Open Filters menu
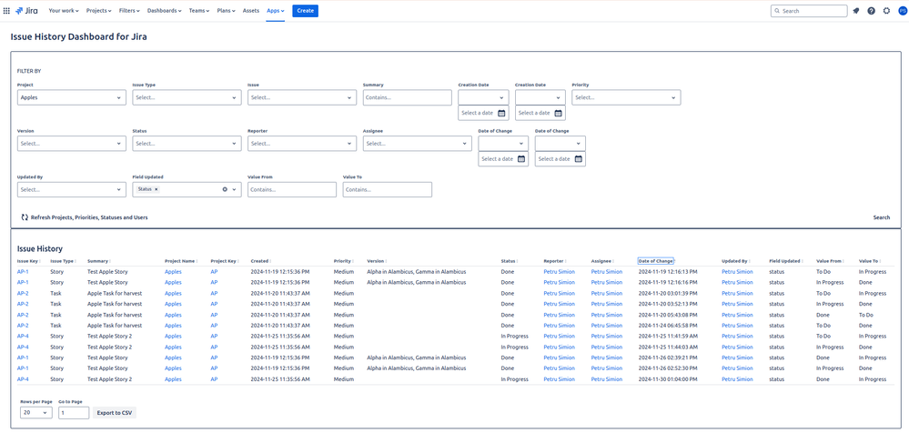This screenshot has height=443, width=909. point(130,10)
